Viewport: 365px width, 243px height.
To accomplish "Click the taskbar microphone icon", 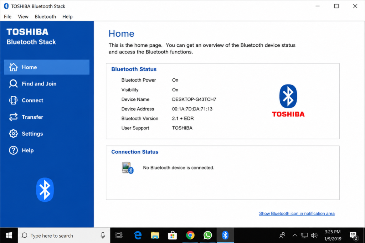I will coord(103,236).
